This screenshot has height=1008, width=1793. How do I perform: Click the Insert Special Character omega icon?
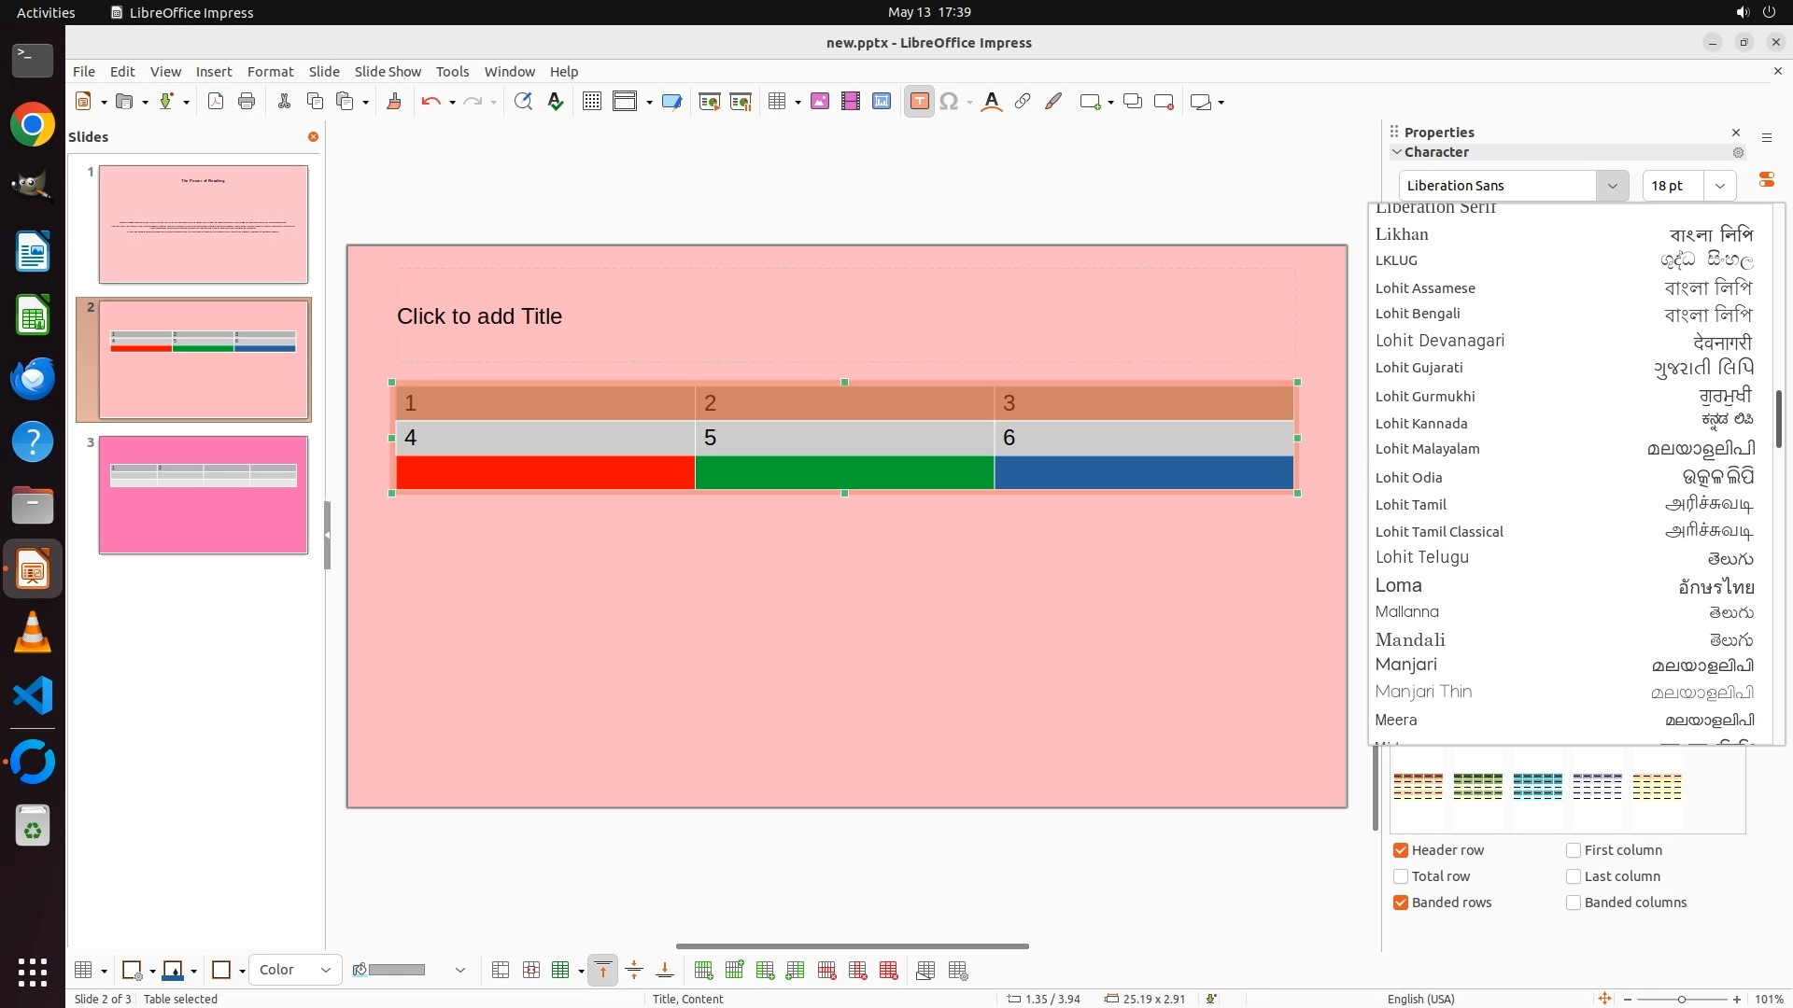tap(949, 102)
